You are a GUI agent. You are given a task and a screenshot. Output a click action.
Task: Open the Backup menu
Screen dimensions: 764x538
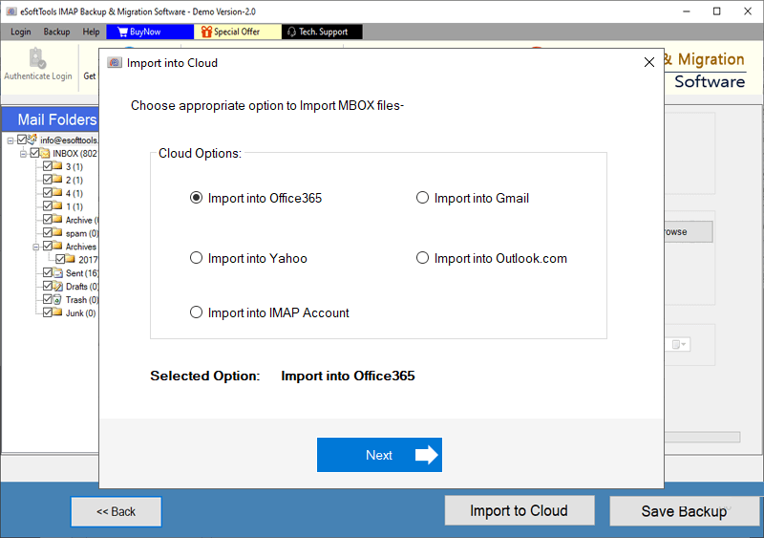pyautogui.click(x=56, y=32)
